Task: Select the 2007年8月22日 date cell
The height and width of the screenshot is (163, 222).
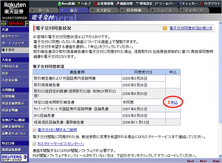Action: [x=144, y=109]
